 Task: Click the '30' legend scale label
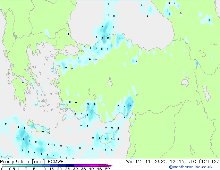click(x=75, y=169)
